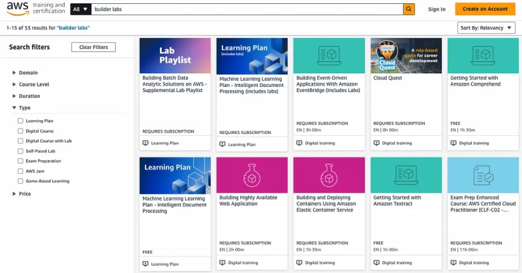This screenshot has width=522, height=273.
Task: Click the flask icon on Highly Available Web Application card
Action: click(252, 175)
